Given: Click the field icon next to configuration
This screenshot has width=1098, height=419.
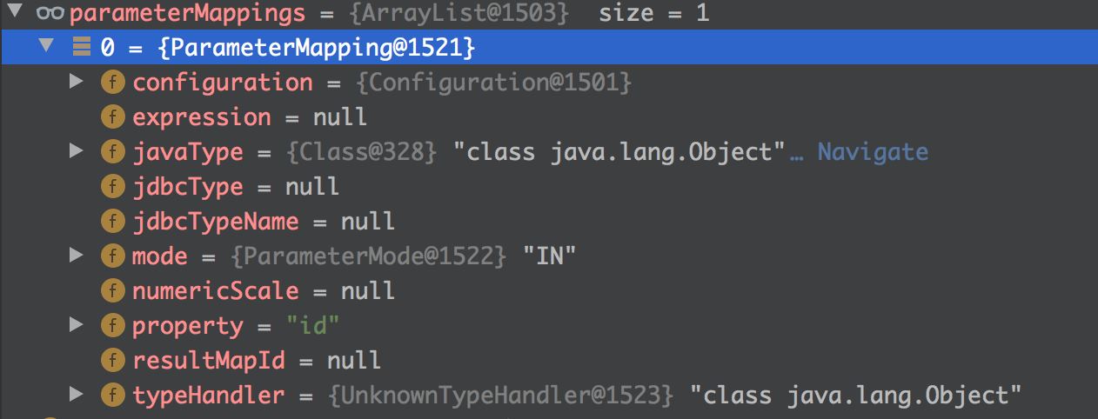Looking at the screenshot, I should pyautogui.click(x=112, y=83).
